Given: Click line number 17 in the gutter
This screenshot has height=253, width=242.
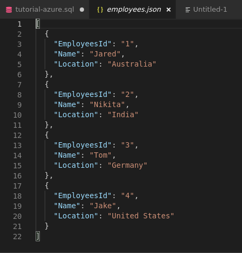Looking at the screenshot, I should coord(18,186).
